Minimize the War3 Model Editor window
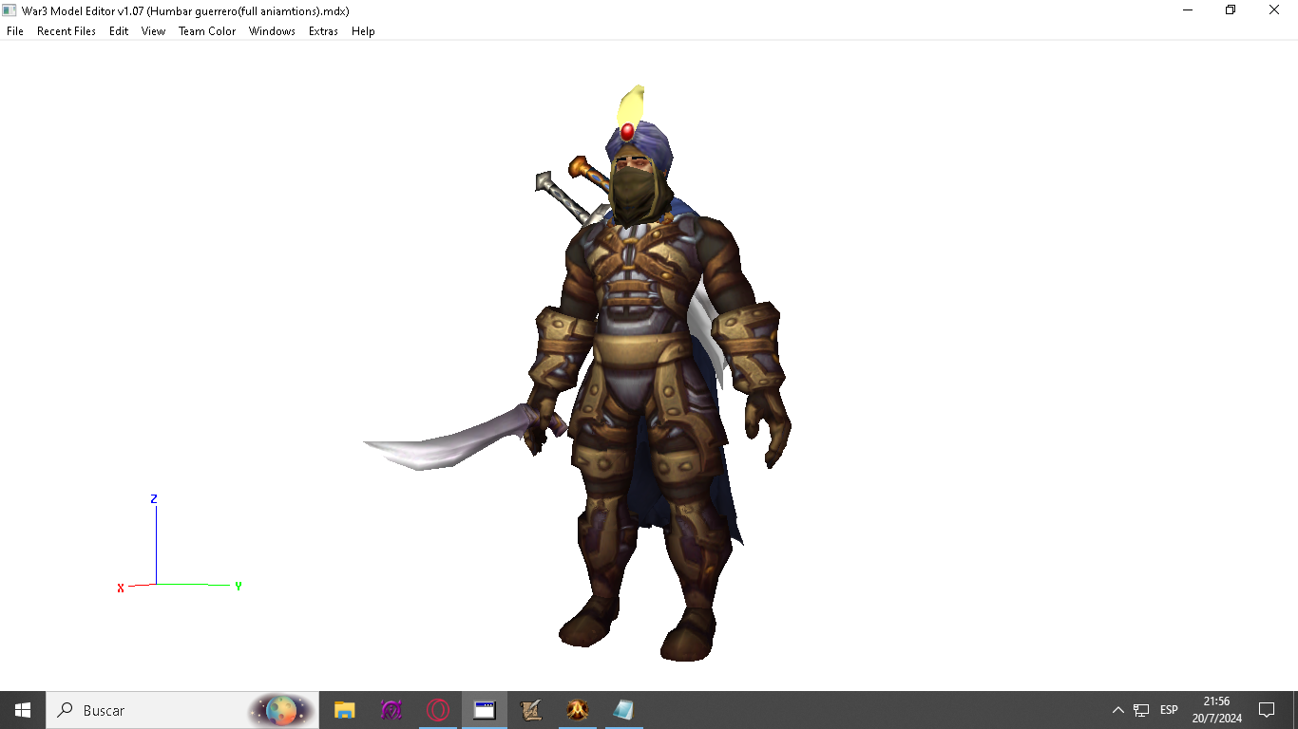This screenshot has width=1298, height=729. [1188, 10]
